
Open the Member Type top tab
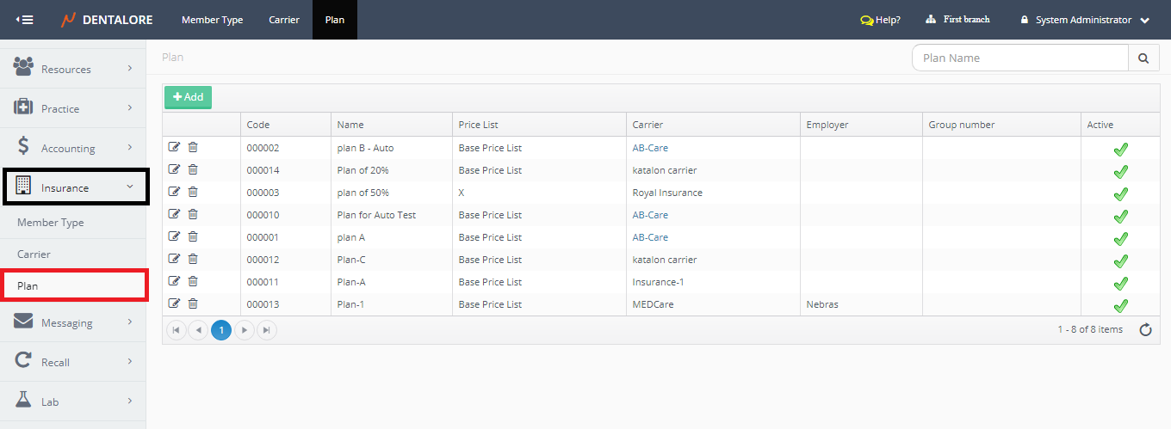212,20
